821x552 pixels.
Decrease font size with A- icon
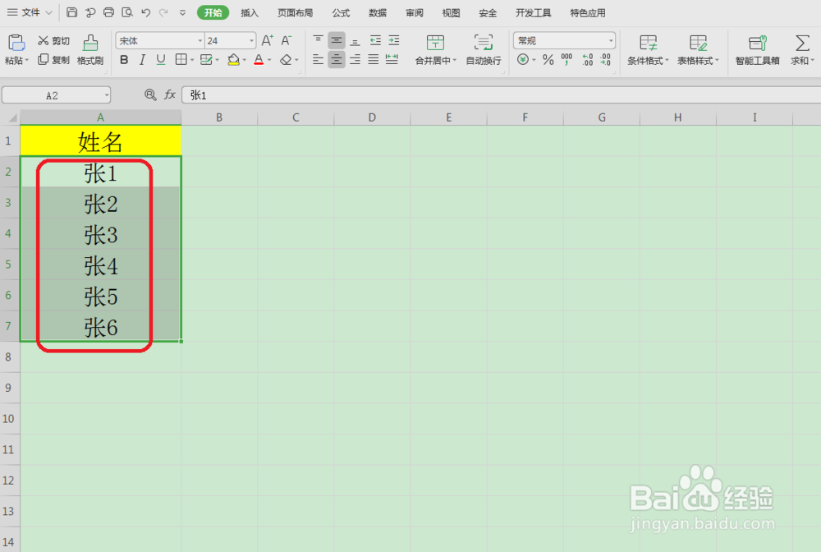pyautogui.click(x=286, y=40)
